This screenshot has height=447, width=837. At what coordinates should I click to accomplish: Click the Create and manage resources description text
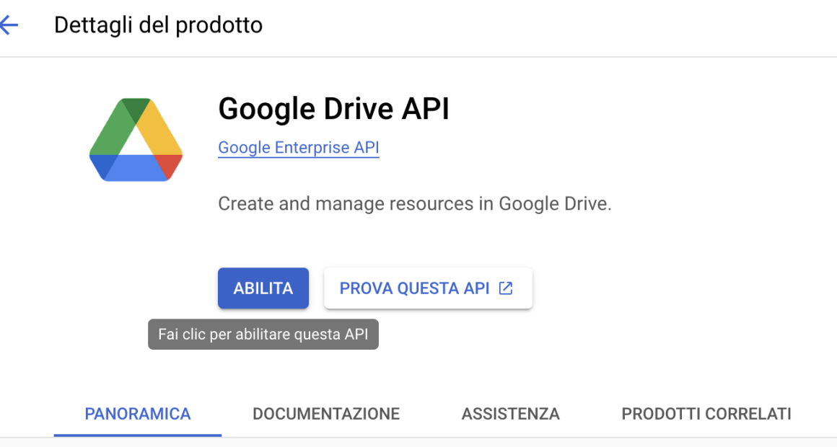coord(414,203)
